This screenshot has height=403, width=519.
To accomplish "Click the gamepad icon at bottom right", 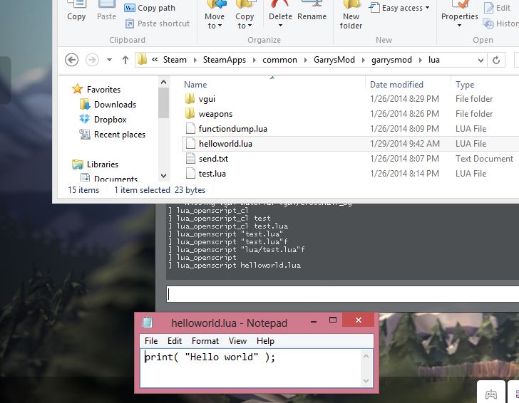I will click(491, 394).
